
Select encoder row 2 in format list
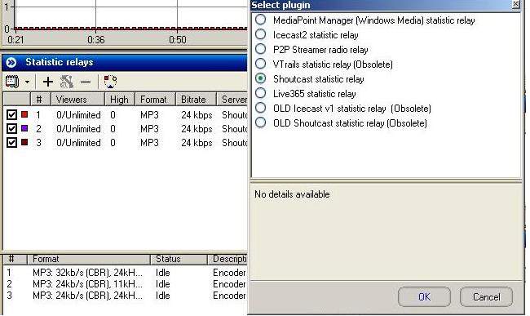(125, 284)
